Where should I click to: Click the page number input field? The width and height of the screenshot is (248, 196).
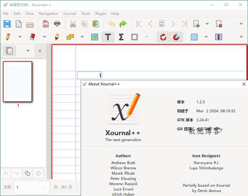click(21, 187)
